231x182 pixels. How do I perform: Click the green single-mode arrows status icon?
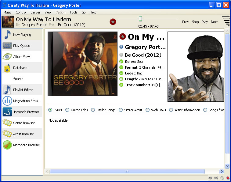click(222, 178)
